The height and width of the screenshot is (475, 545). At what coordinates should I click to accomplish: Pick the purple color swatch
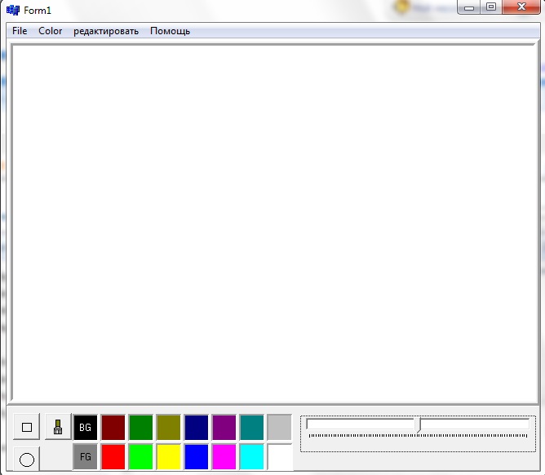224,427
